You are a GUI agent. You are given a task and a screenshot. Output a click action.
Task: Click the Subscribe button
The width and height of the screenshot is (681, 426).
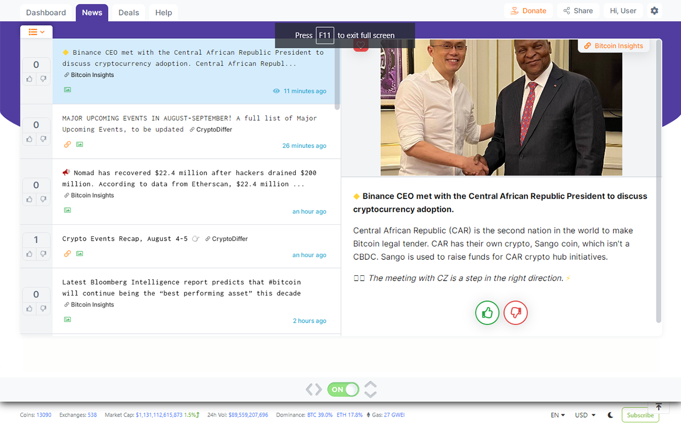click(x=640, y=415)
